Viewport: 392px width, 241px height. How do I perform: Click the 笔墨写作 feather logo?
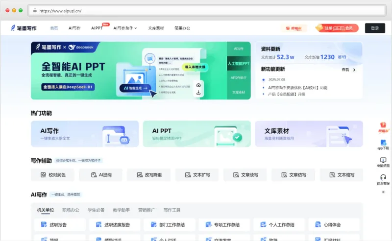click(x=13, y=28)
